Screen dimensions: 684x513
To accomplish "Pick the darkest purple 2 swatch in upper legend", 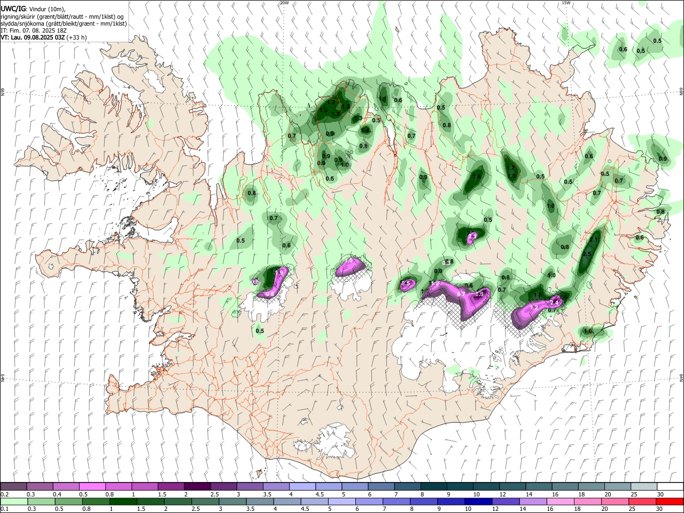I will coord(198,486).
